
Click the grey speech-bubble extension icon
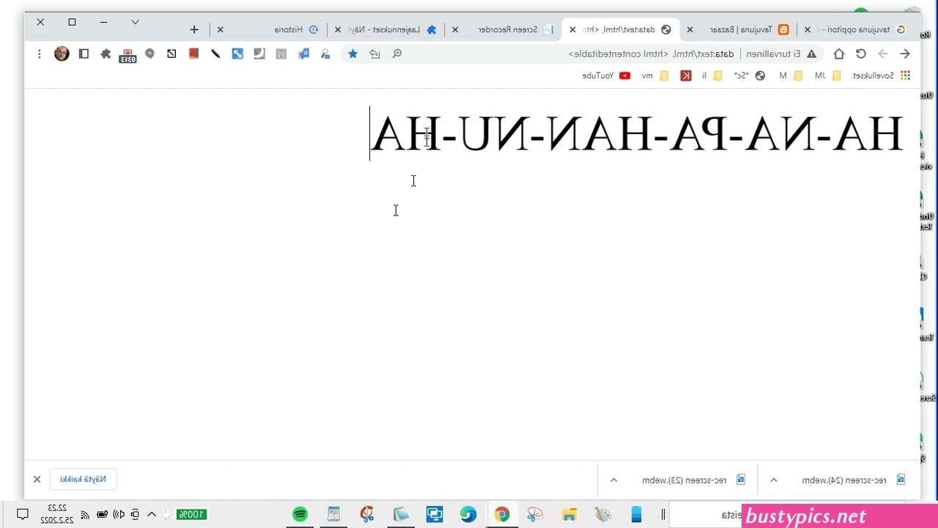coord(149,54)
